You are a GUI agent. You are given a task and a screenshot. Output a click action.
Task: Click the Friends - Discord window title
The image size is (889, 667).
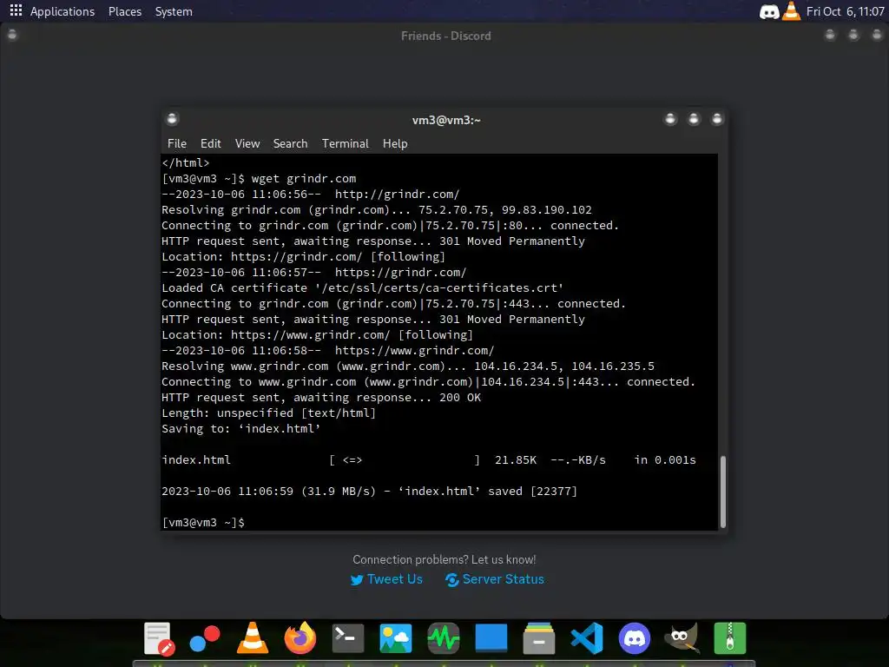pos(445,36)
